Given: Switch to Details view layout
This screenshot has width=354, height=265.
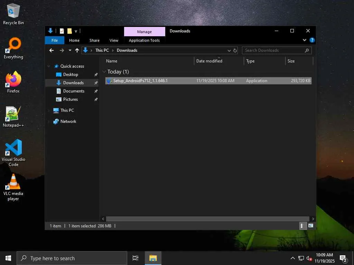Looking at the screenshot, I should pos(302,226).
